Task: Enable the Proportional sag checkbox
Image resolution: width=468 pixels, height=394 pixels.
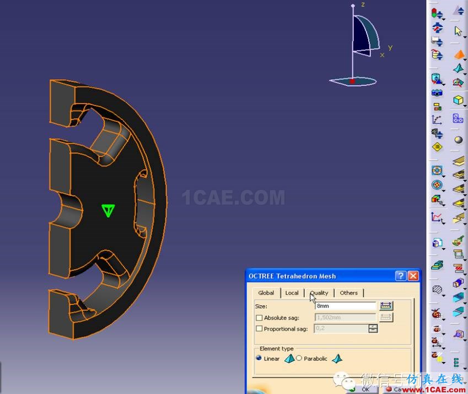Action: click(259, 329)
